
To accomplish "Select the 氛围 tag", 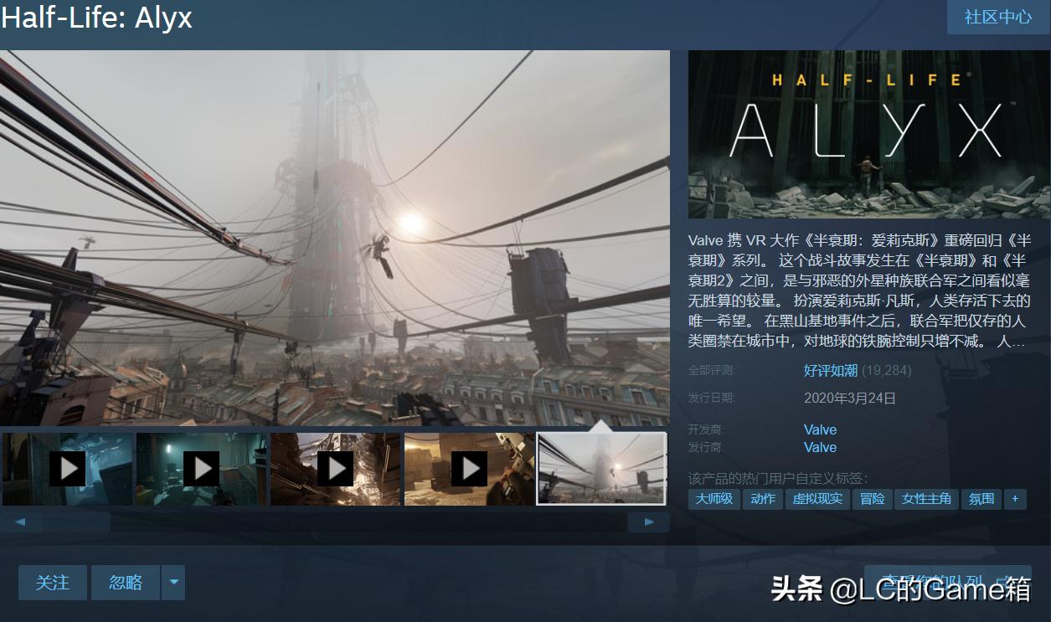I will pyautogui.click(x=981, y=499).
